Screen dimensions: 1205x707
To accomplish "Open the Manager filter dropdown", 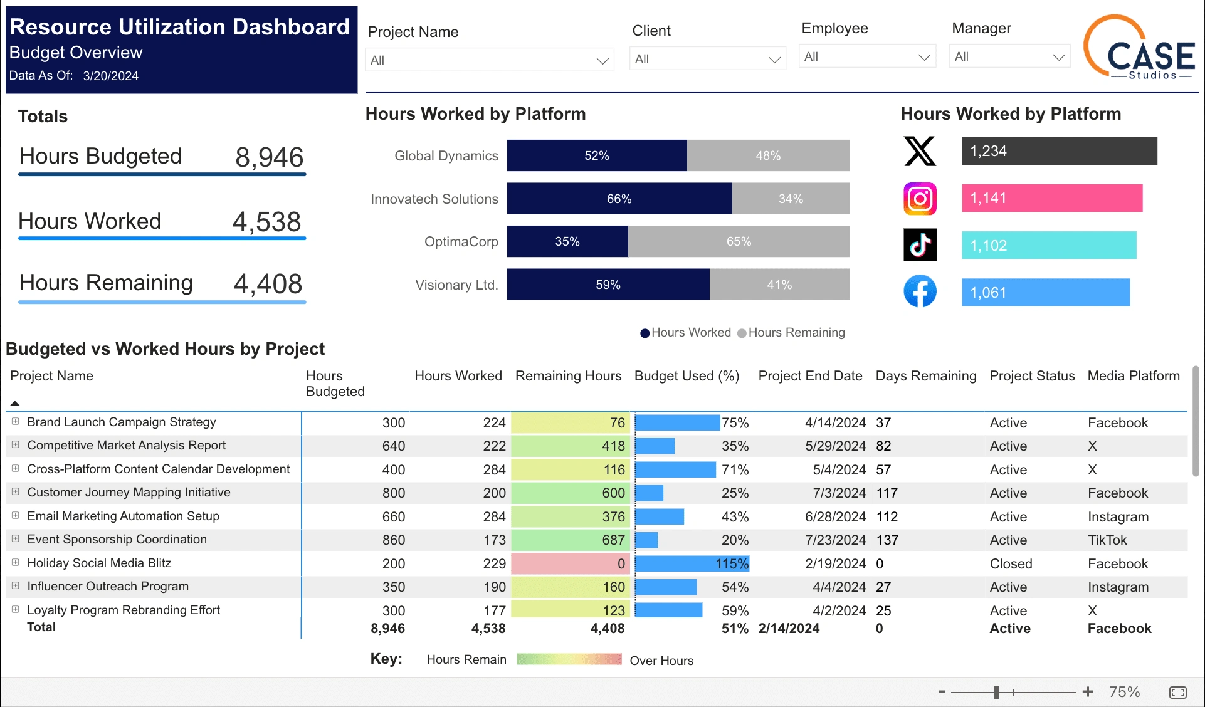I will [x=1009, y=56].
